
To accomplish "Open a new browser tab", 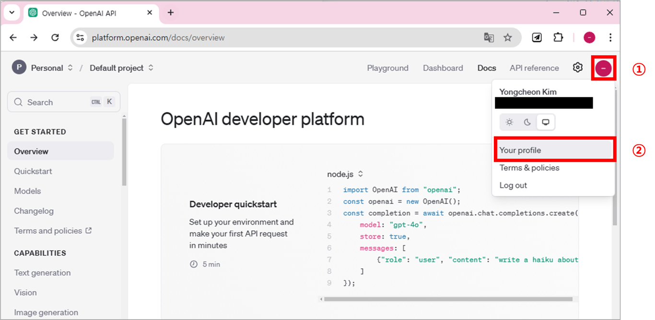I will coord(171,13).
